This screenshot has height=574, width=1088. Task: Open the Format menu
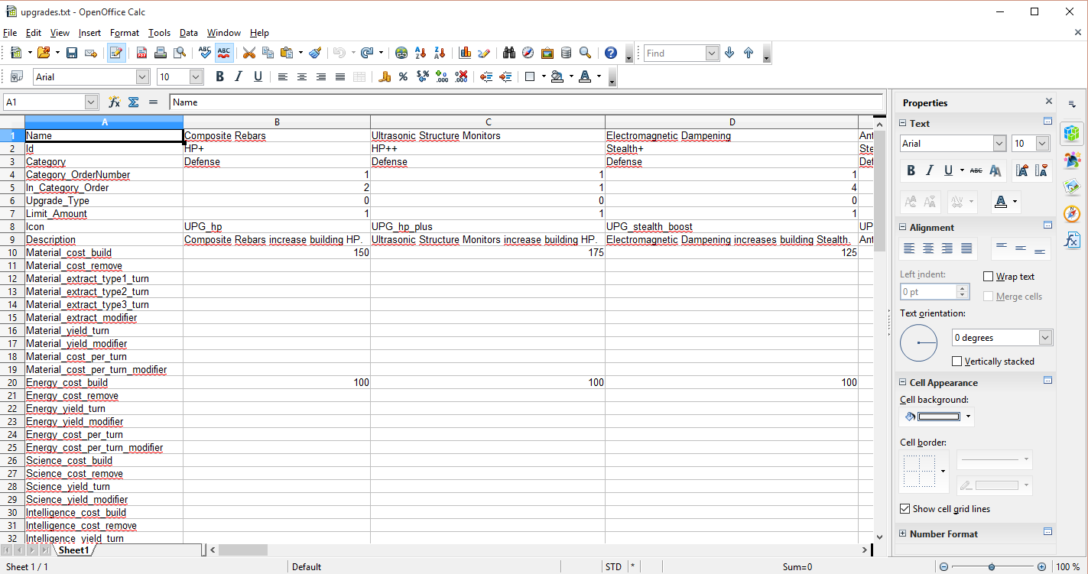(125, 33)
